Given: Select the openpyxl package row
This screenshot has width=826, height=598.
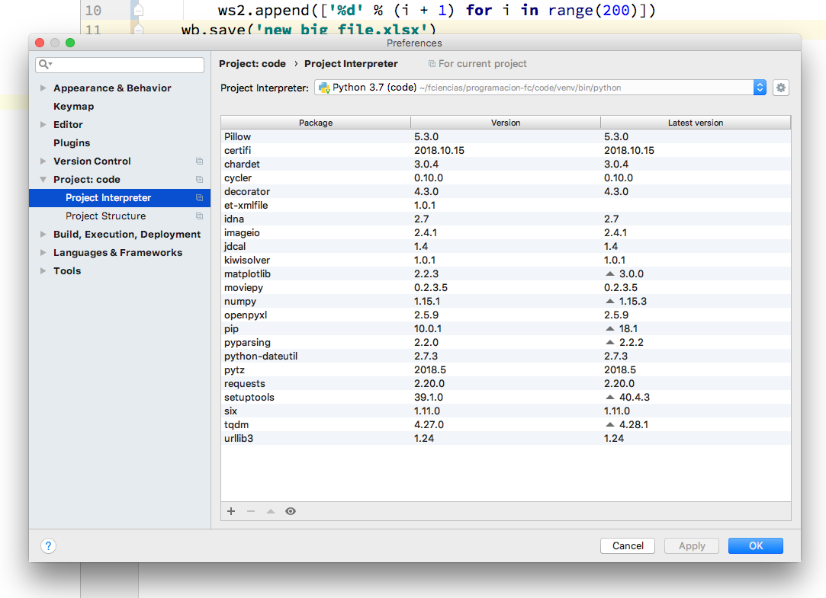Looking at the screenshot, I should pos(506,315).
